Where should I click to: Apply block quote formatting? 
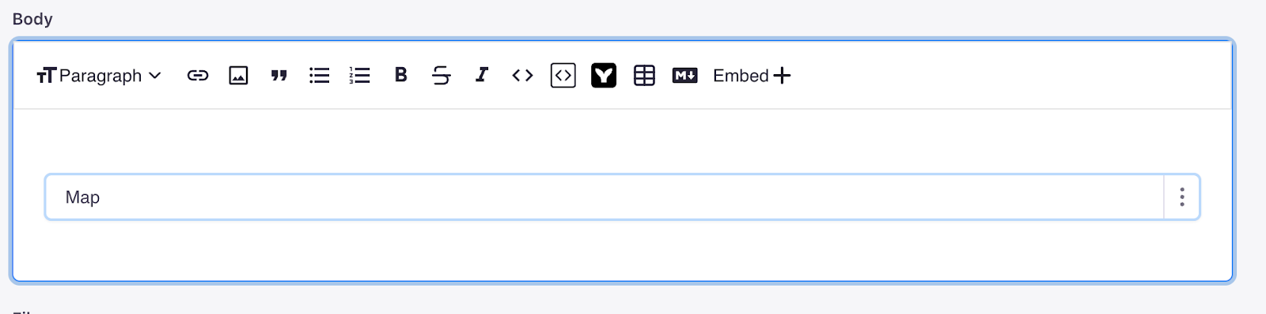coord(279,76)
